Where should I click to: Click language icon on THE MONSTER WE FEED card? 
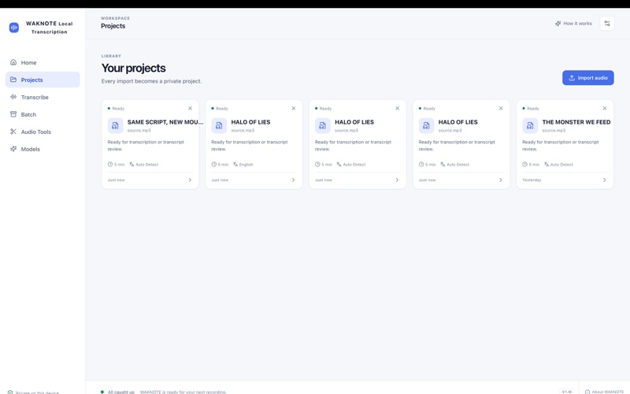click(547, 164)
